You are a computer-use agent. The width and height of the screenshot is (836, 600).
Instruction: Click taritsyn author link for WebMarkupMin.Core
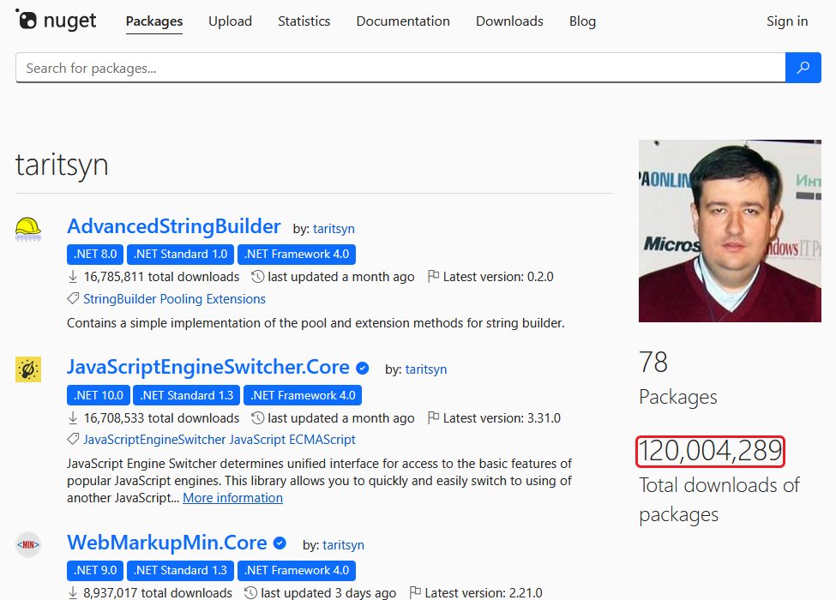coord(343,545)
